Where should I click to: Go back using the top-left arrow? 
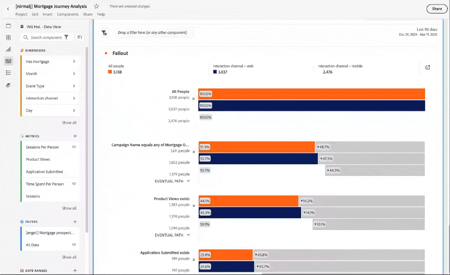8,9
